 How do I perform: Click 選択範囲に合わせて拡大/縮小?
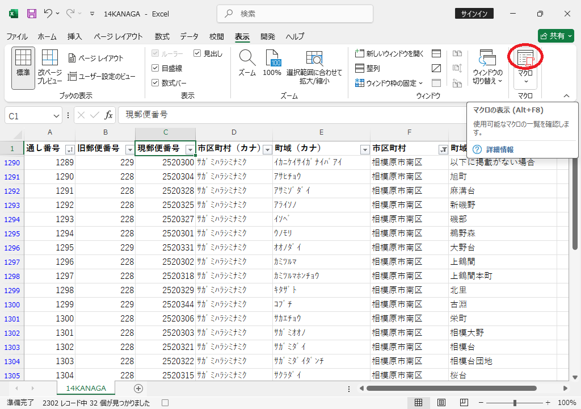point(314,68)
